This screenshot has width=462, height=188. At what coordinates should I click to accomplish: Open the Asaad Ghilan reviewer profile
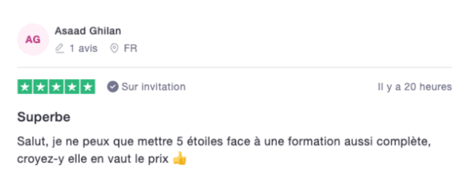coord(88,31)
